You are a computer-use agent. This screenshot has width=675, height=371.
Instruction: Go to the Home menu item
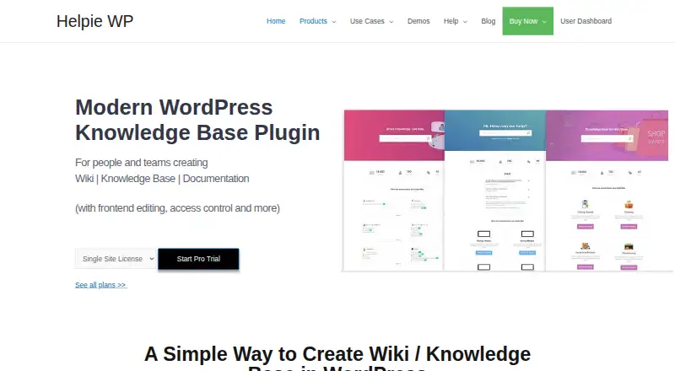pyautogui.click(x=276, y=21)
